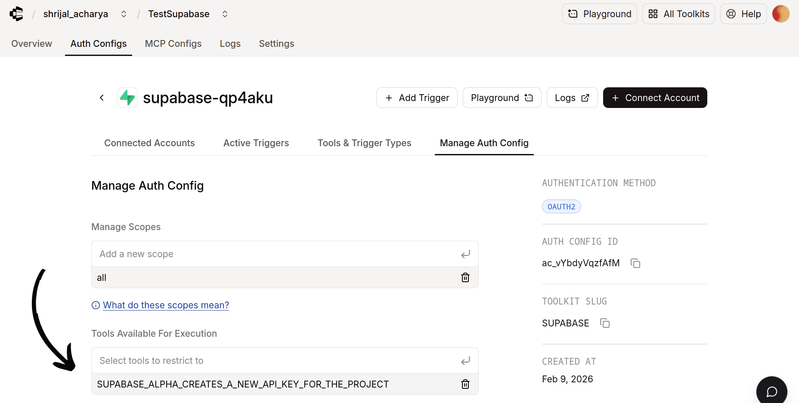Delete the 'all' scope
This screenshot has width=799, height=403.
click(465, 277)
